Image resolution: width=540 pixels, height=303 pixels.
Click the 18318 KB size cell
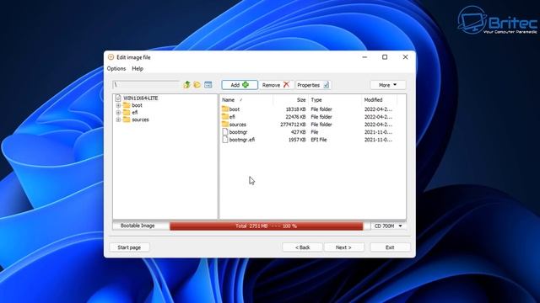point(295,109)
